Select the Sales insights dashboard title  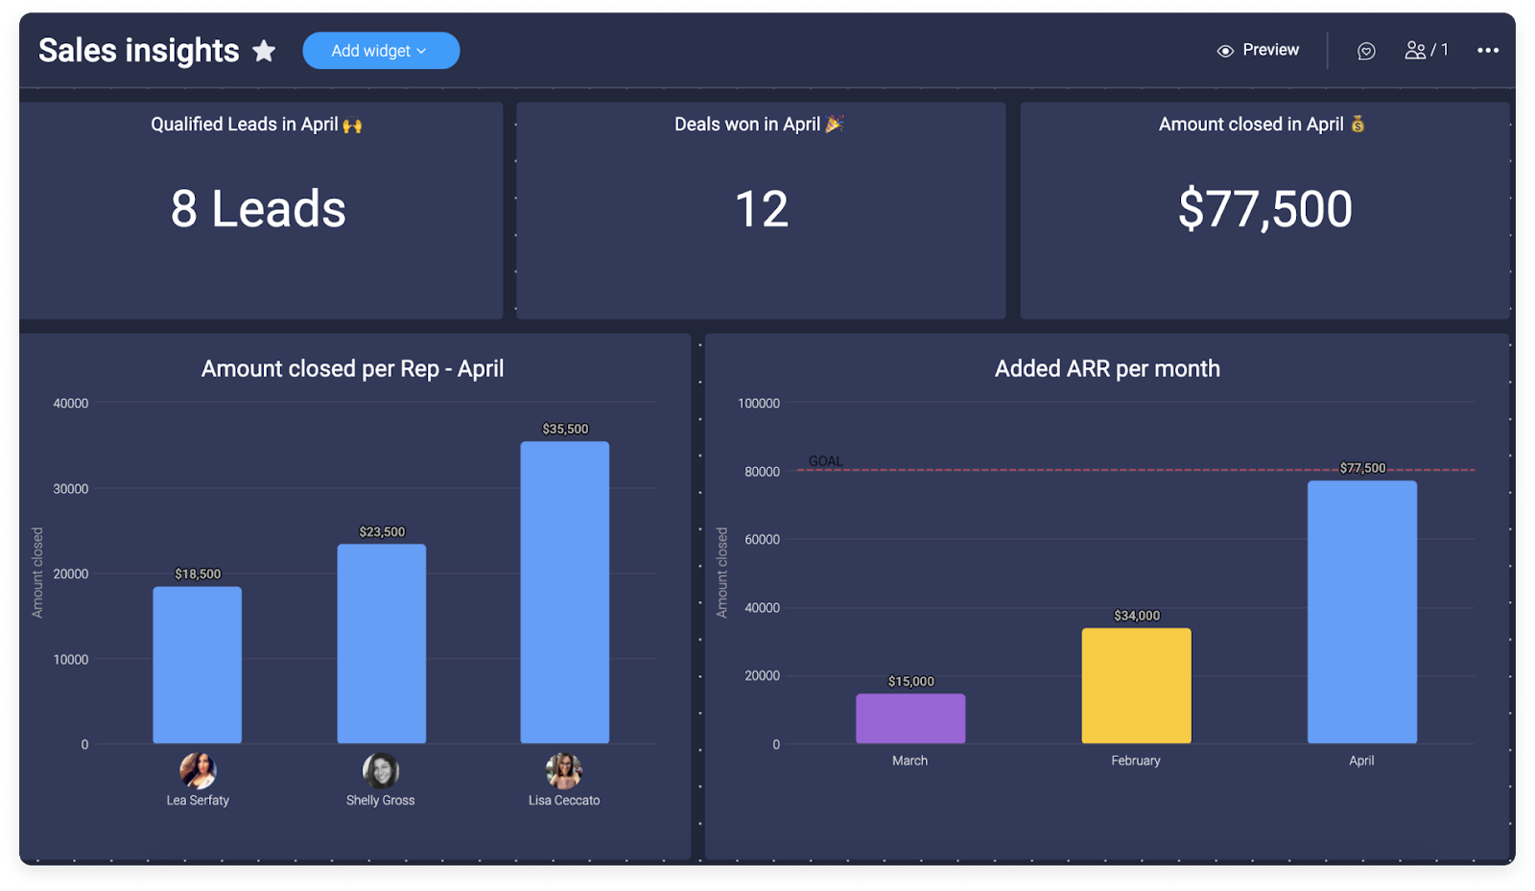click(x=137, y=50)
